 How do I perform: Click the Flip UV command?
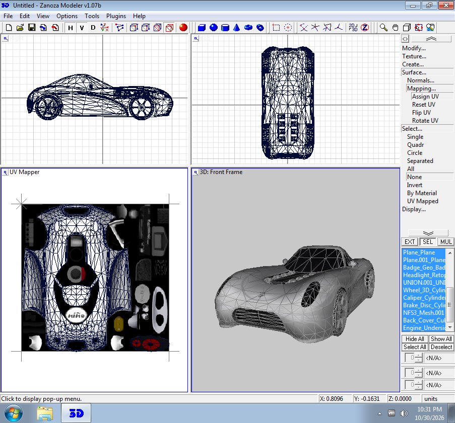[421, 112]
